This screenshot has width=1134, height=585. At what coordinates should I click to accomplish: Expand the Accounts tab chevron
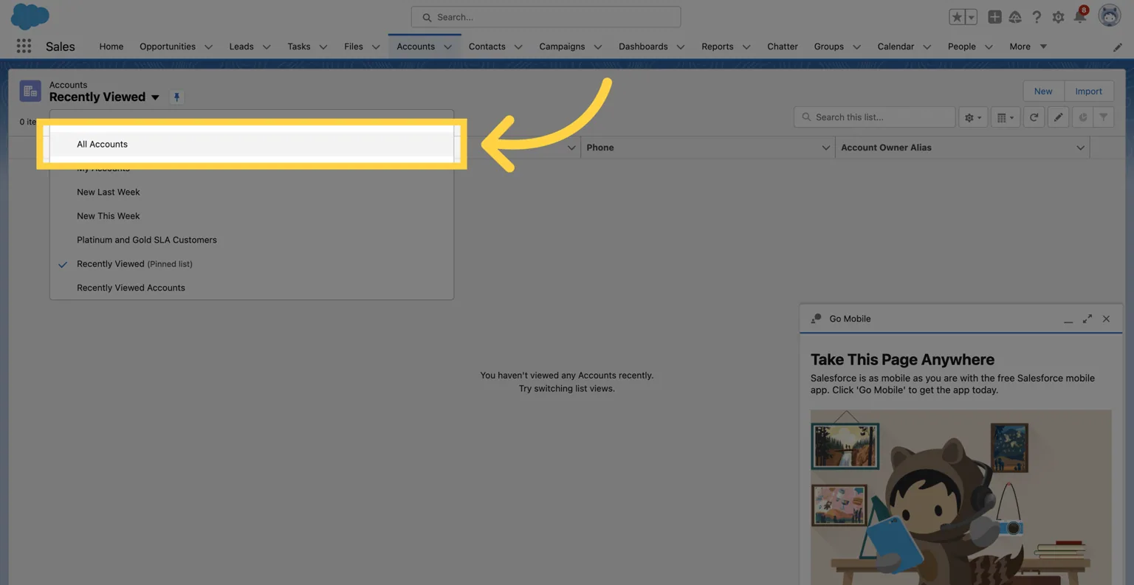coord(447,47)
